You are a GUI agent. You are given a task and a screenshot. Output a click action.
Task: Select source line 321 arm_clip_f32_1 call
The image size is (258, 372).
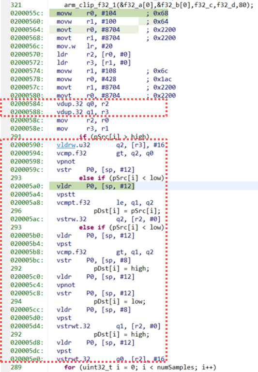click(159, 5)
